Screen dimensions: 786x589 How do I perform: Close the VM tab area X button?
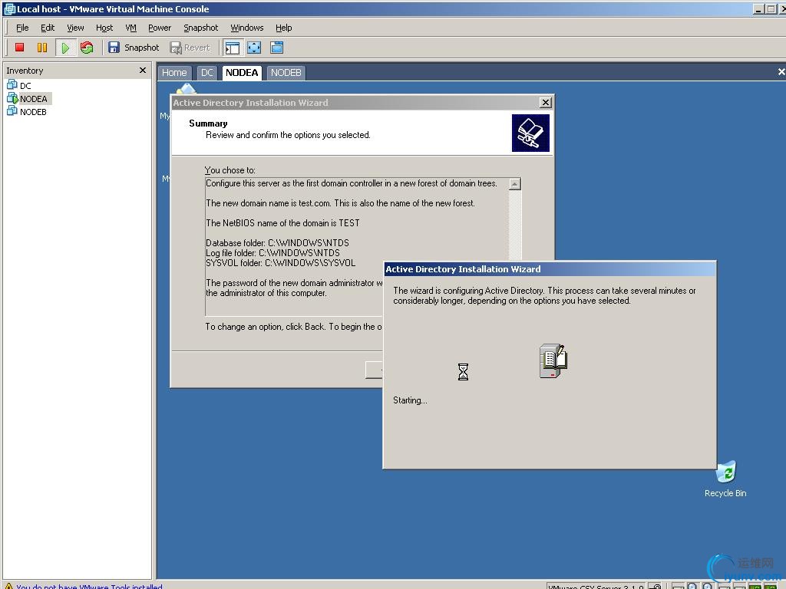(781, 72)
